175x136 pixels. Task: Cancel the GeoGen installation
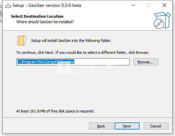(156, 126)
